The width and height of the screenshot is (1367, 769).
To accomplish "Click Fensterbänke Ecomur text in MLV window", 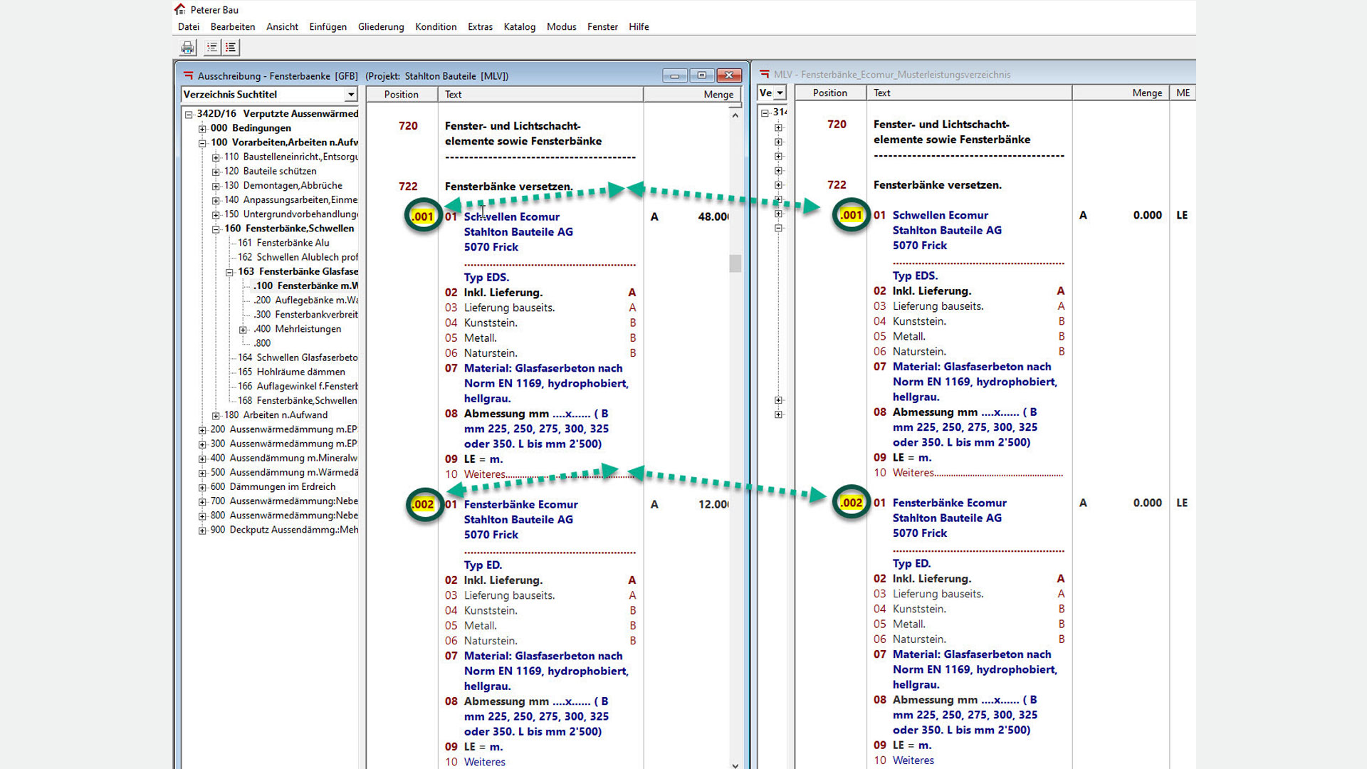I will click(x=950, y=503).
